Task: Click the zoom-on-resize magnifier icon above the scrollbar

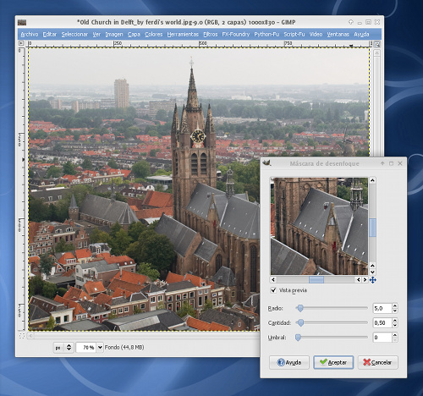Action: 377,44
